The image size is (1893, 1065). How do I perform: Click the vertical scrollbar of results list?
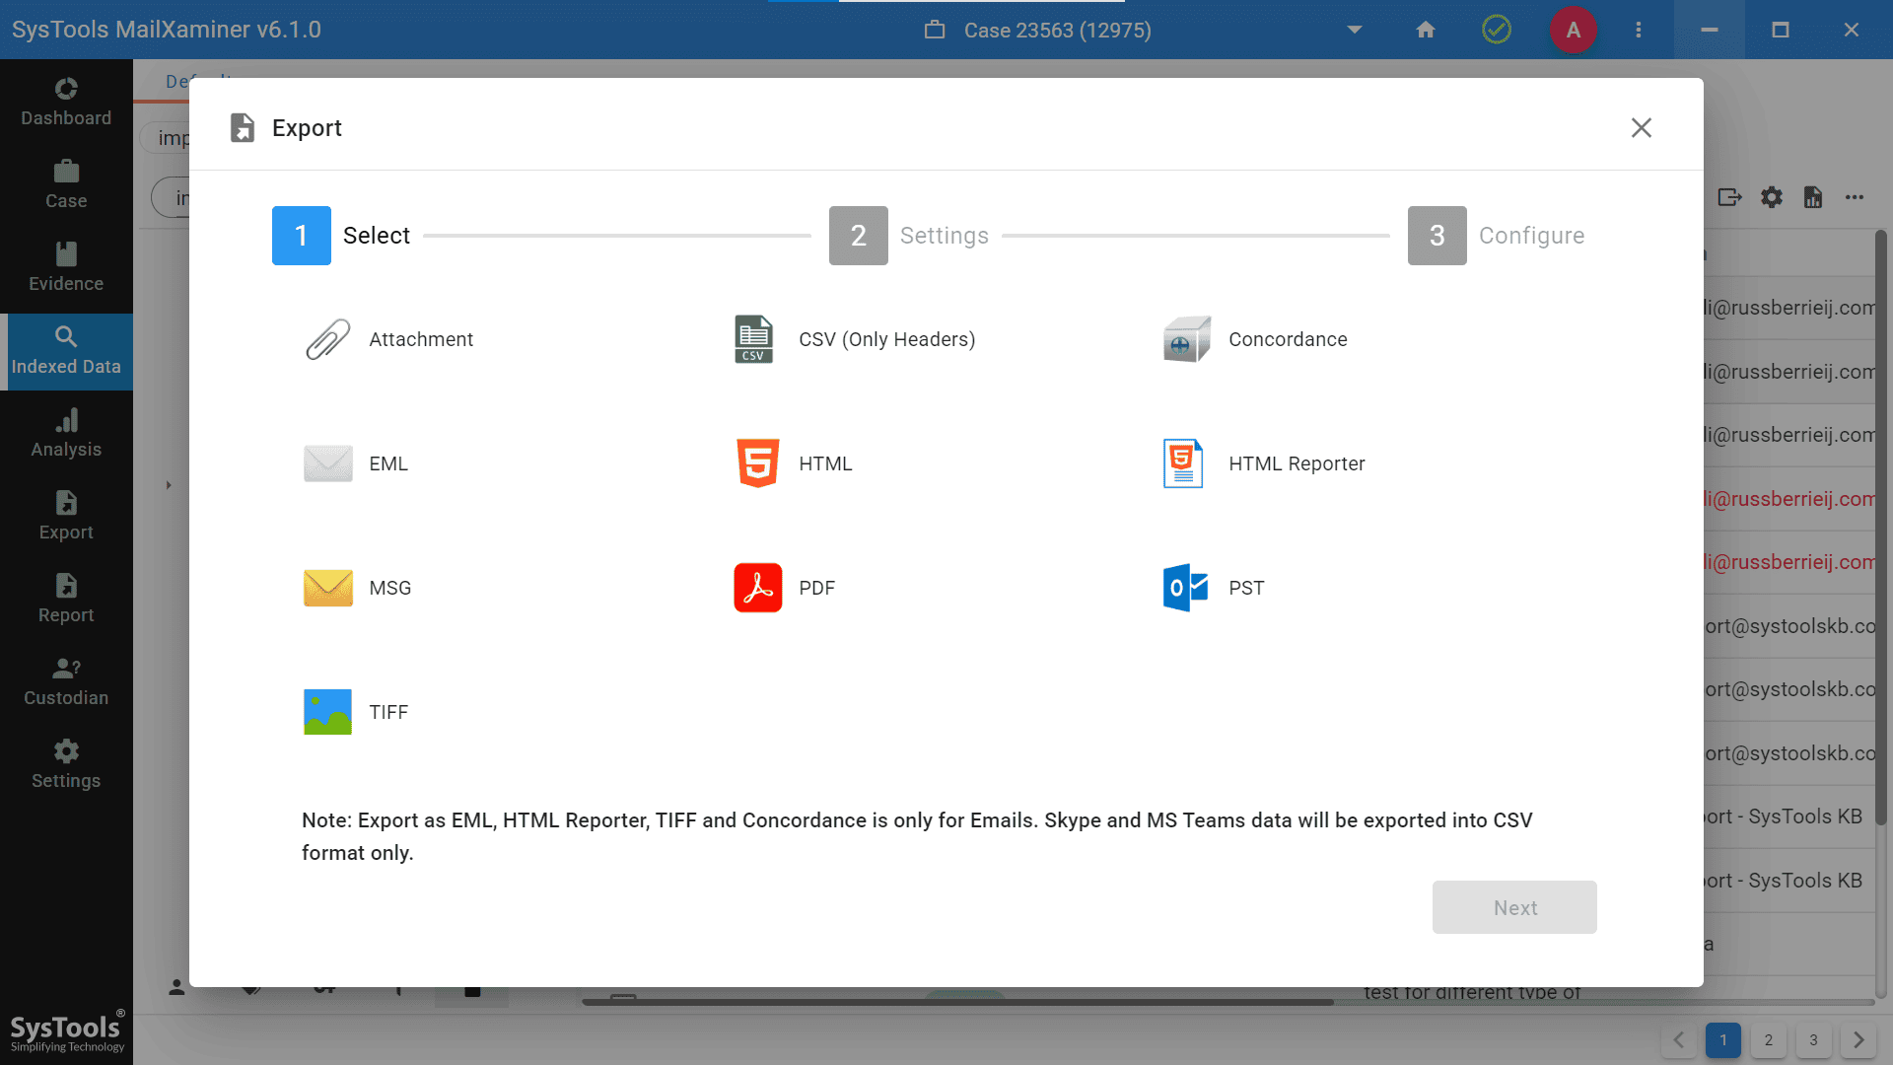pyautogui.click(x=1881, y=528)
